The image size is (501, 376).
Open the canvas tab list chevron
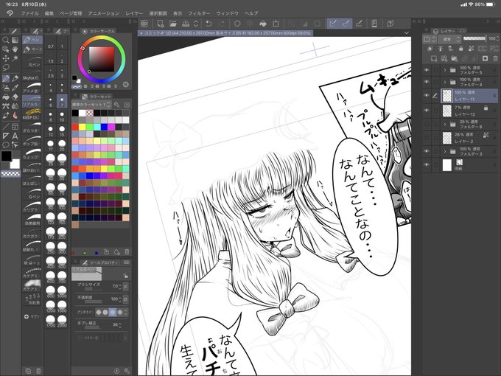(x=406, y=32)
